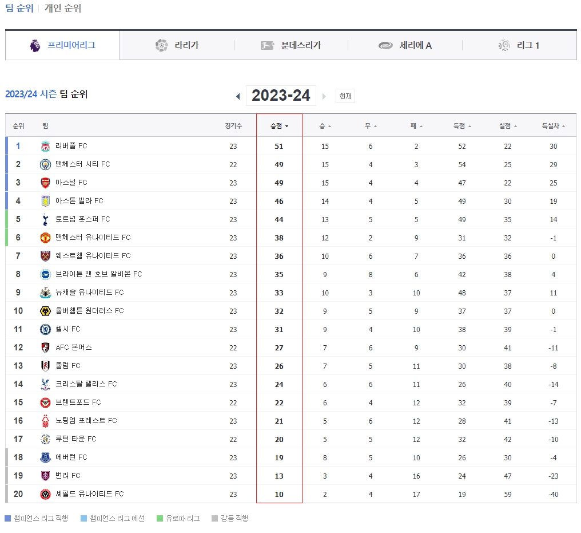Click the Serie A logo icon
The height and width of the screenshot is (533, 581).
(x=385, y=46)
